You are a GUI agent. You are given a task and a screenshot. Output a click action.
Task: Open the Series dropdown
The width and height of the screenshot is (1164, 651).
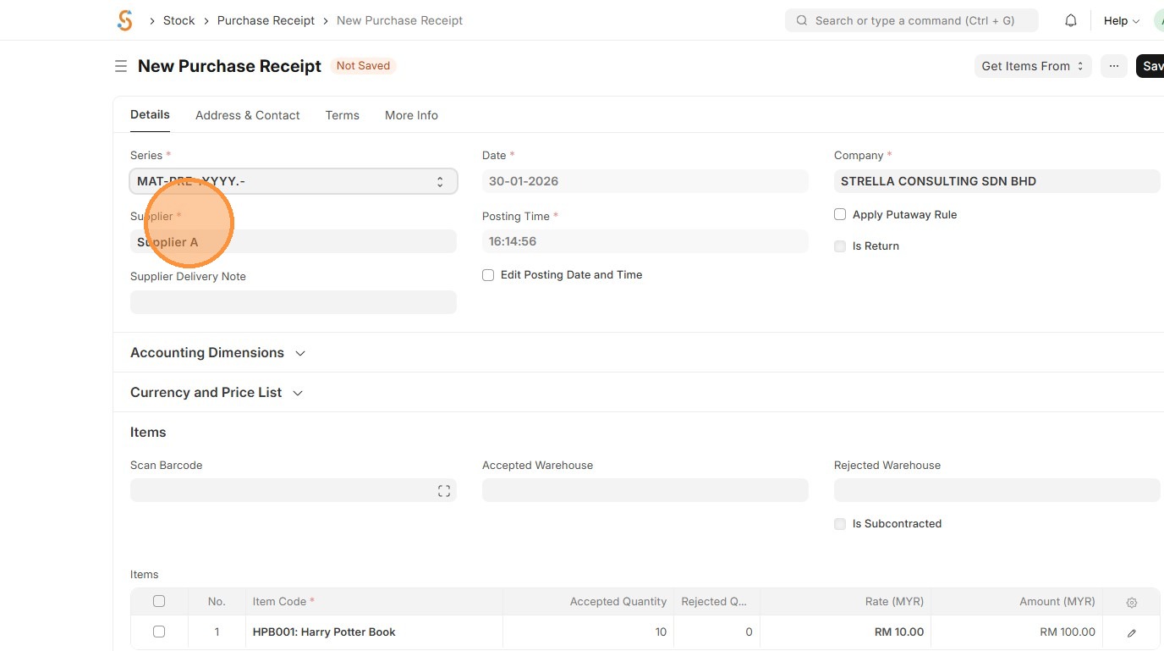293,181
